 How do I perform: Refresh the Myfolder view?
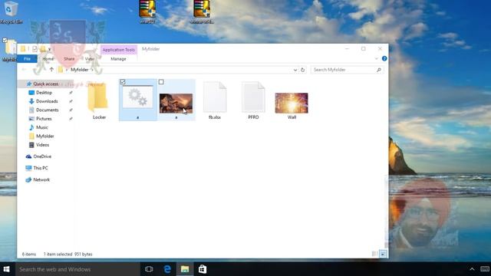pos(302,70)
